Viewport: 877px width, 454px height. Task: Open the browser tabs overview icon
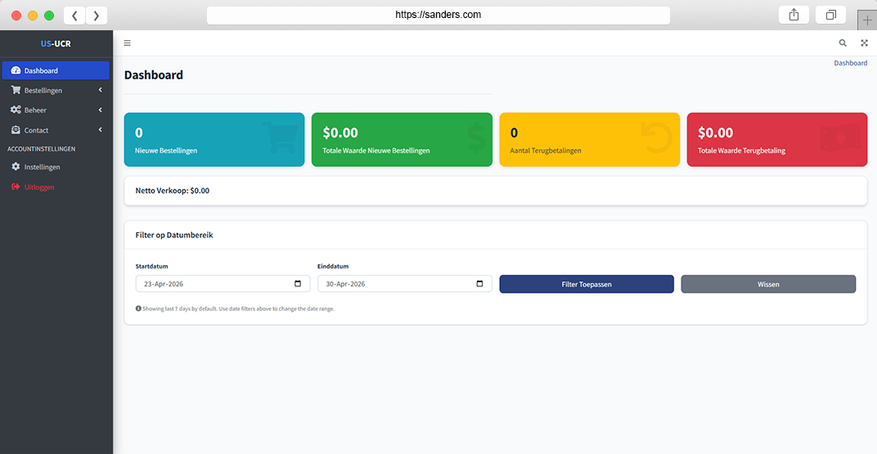click(x=830, y=15)
